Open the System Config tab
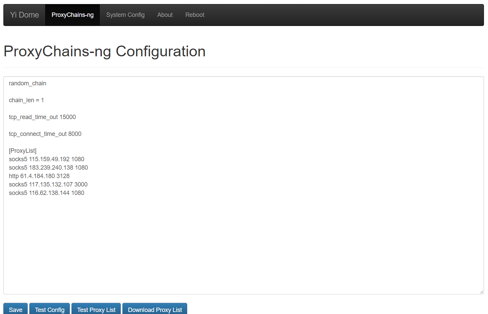The image size is (488, 314). (125, 15)
